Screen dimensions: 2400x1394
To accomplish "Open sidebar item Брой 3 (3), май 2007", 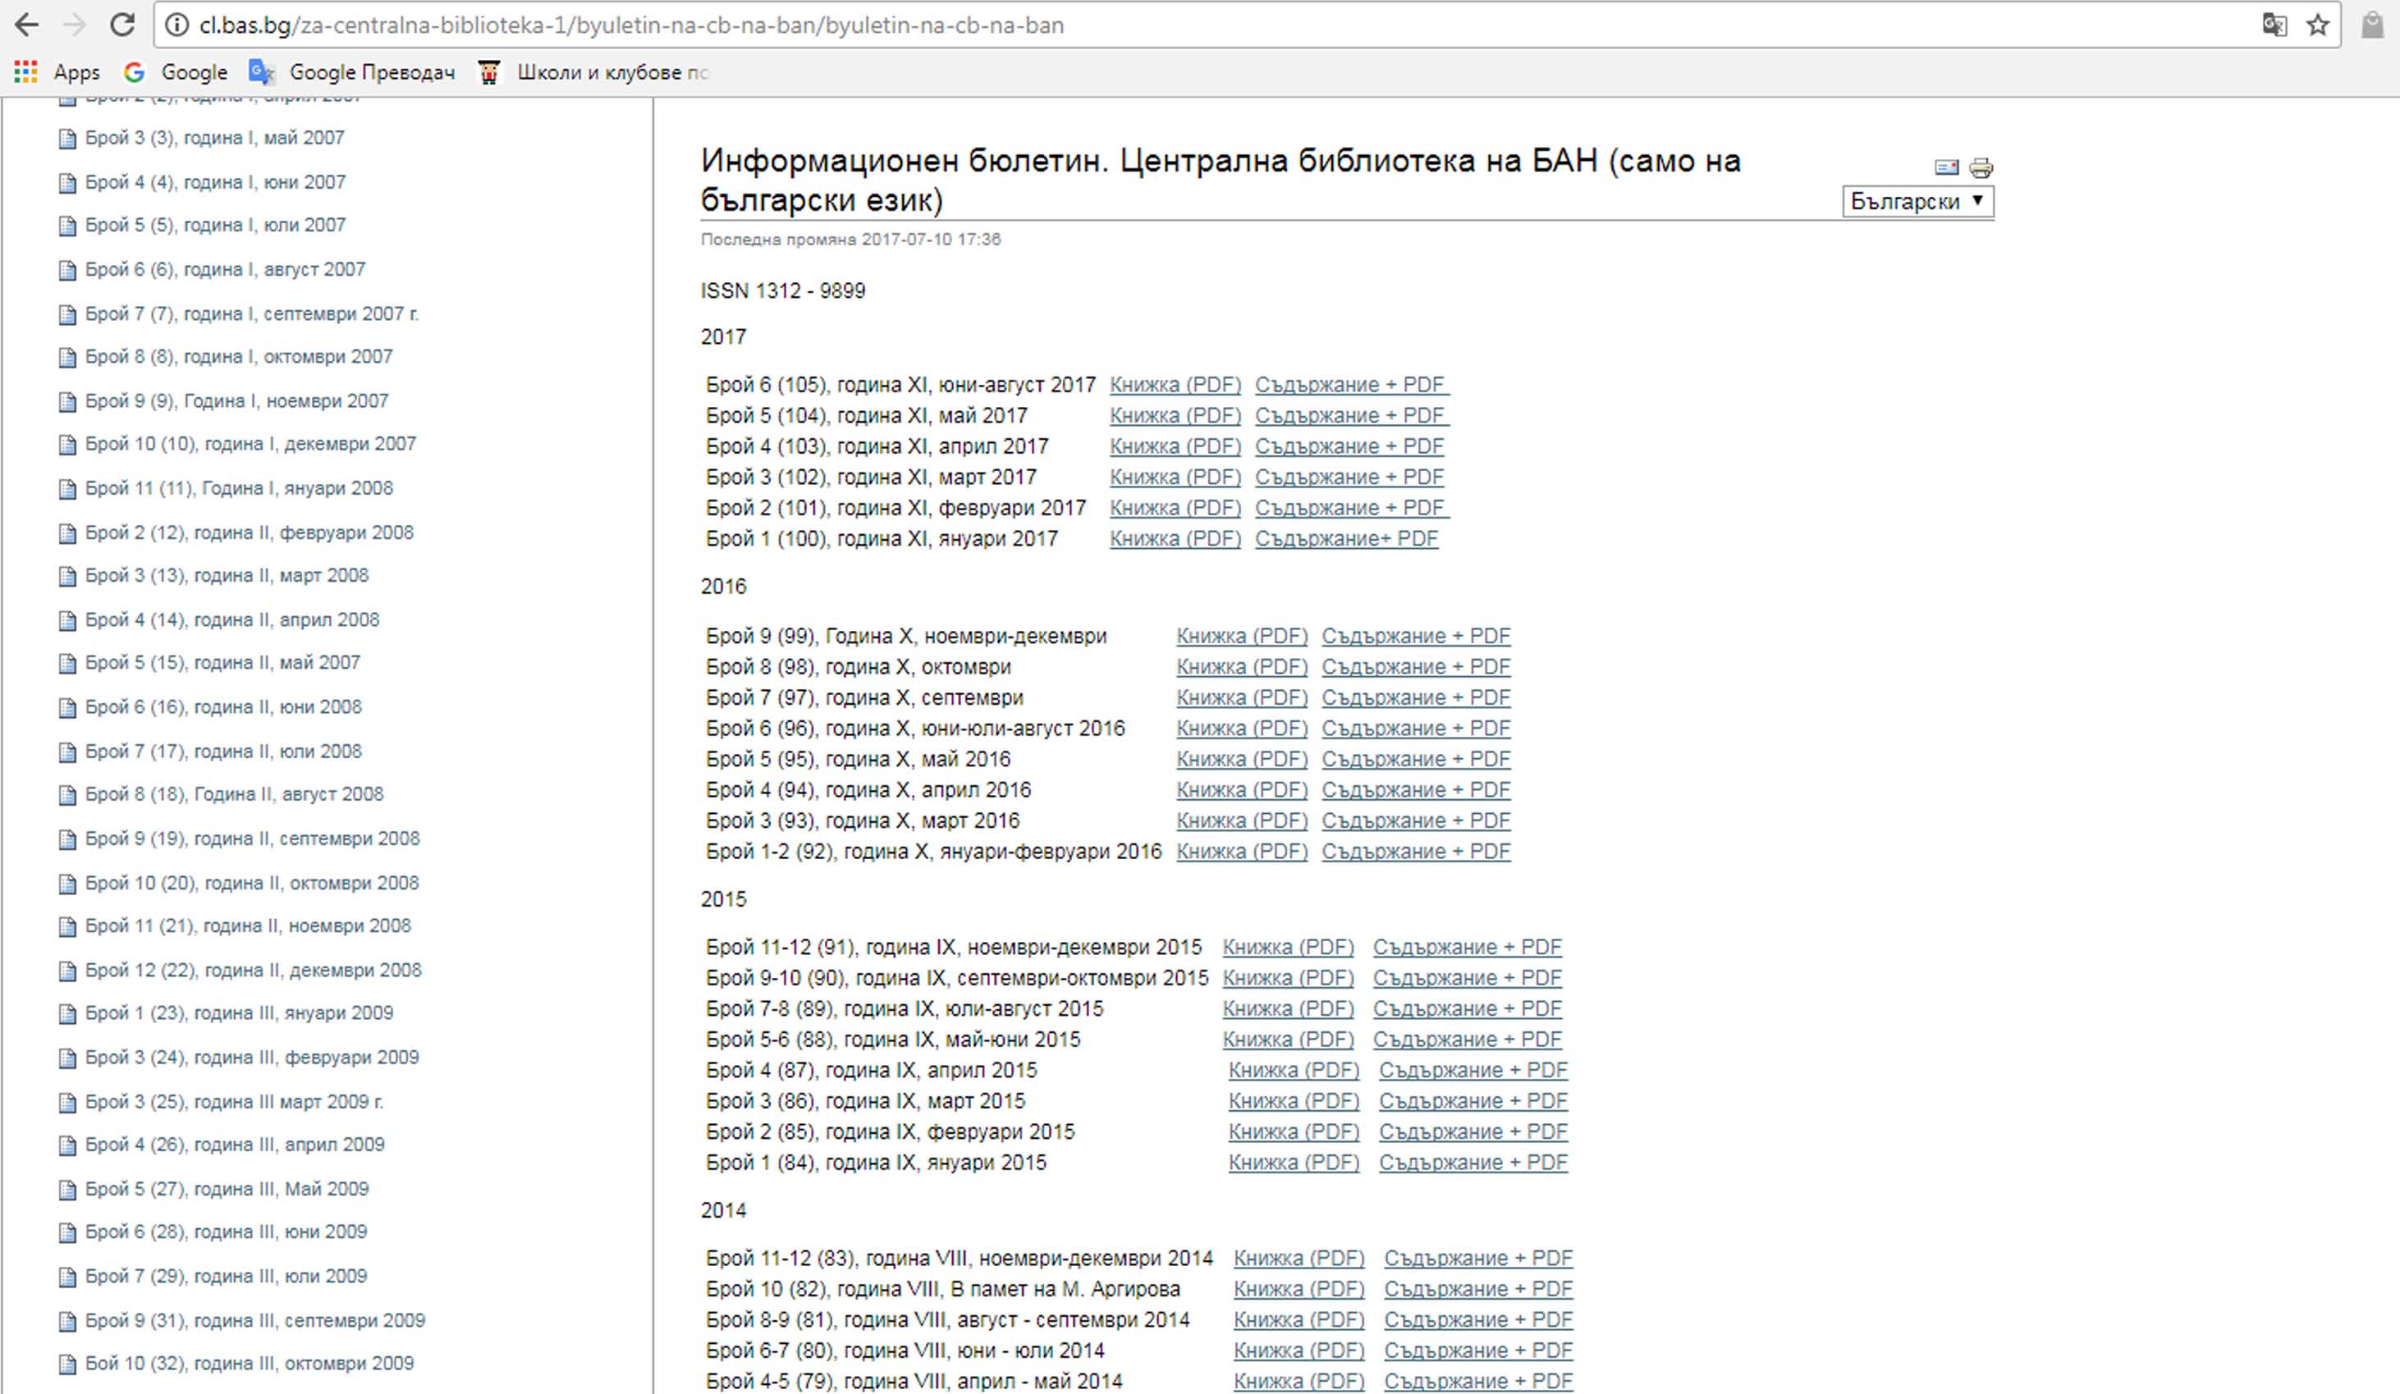I will (x=215, y=138).
